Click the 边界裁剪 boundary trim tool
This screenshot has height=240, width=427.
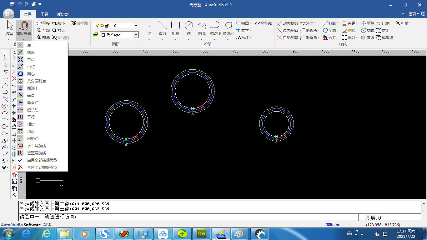(288, 30)
